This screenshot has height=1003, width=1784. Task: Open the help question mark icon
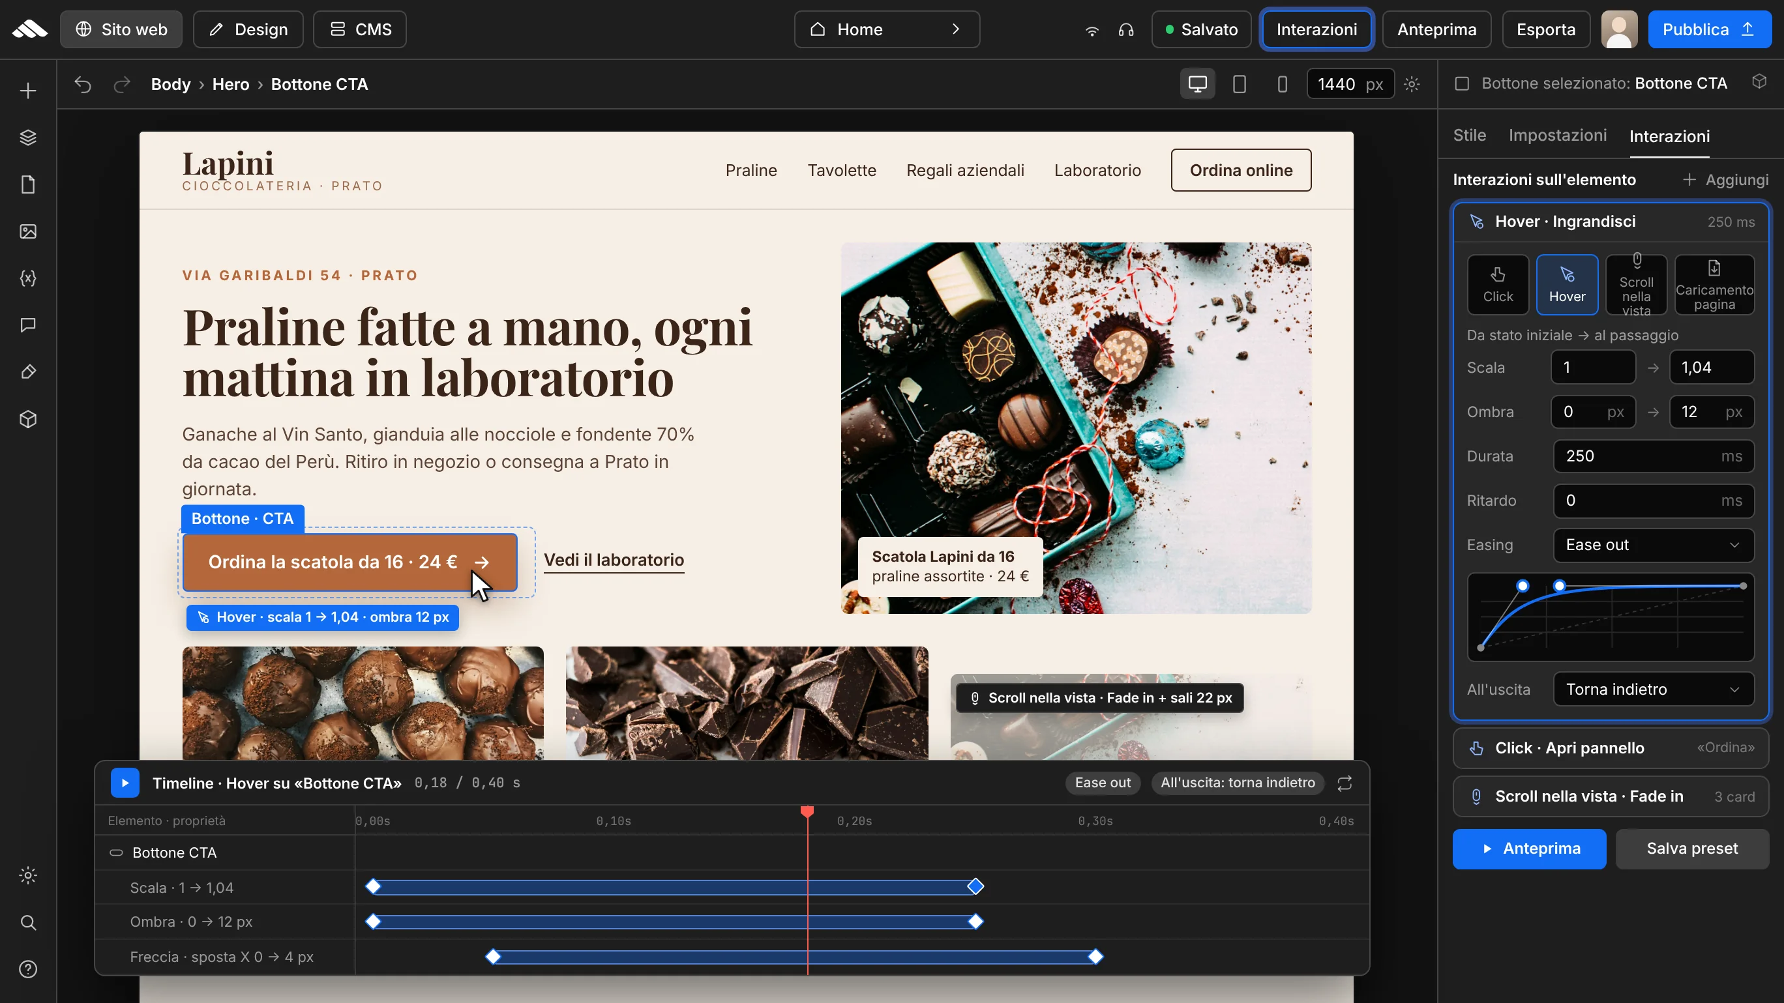(29, 969)
